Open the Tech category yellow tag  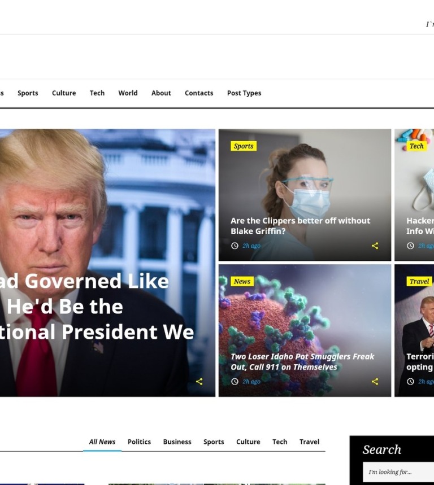click(416, 146)
